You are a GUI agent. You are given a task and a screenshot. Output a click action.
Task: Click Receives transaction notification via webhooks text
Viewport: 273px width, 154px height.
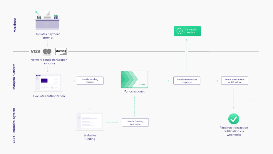[x=234, y=131]
